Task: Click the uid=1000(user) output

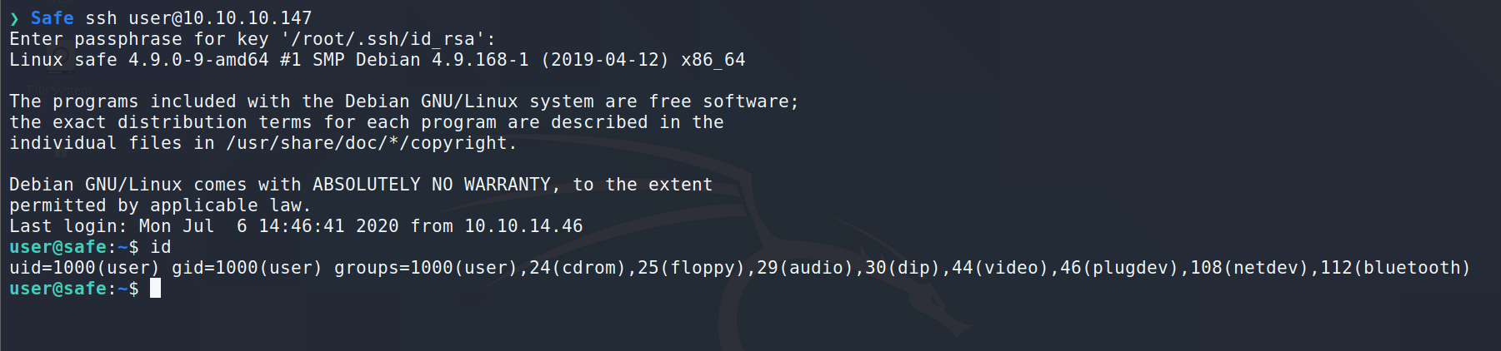Action: pos(84,268)
